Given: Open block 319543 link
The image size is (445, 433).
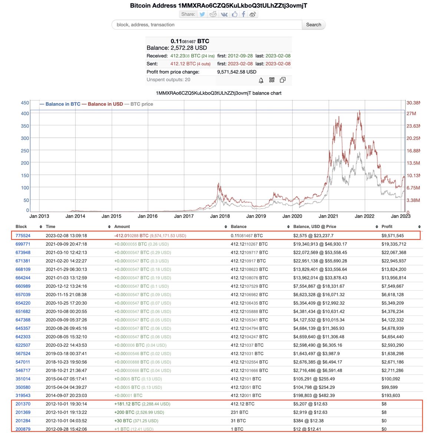Looking at the screenshot, I should [x=23, y=396].
